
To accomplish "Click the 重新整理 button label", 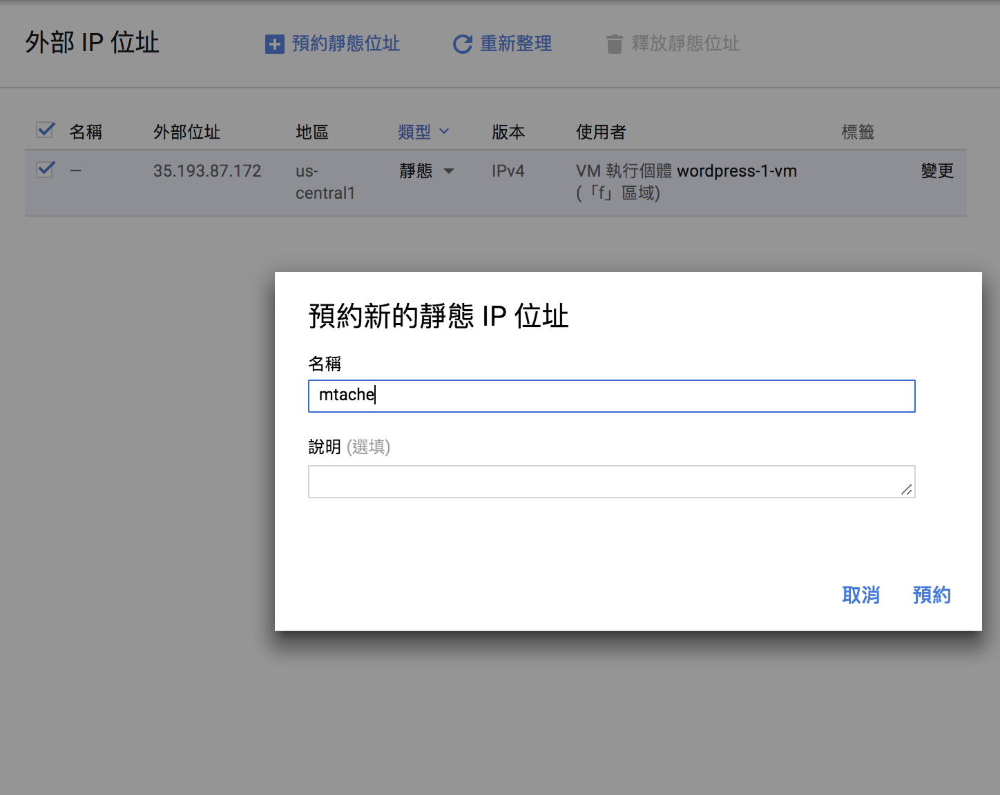I will point(516,43).
